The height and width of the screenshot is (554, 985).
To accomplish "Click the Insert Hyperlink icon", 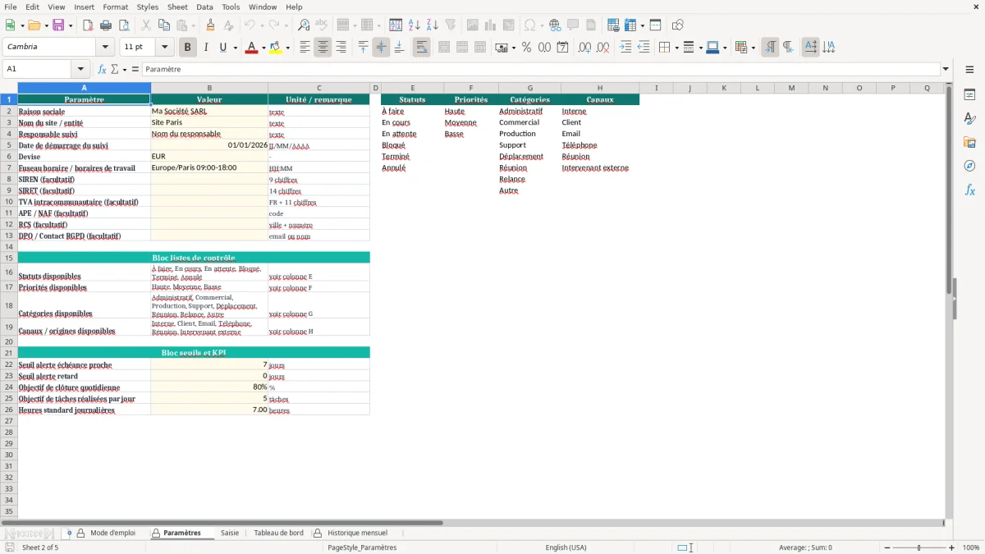I will click(x=555, y=25).
